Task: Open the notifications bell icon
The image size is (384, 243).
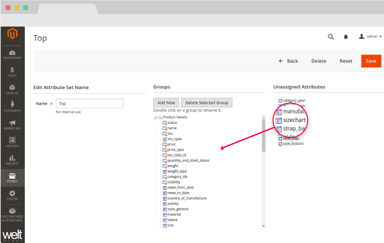Action: point(346,37)
